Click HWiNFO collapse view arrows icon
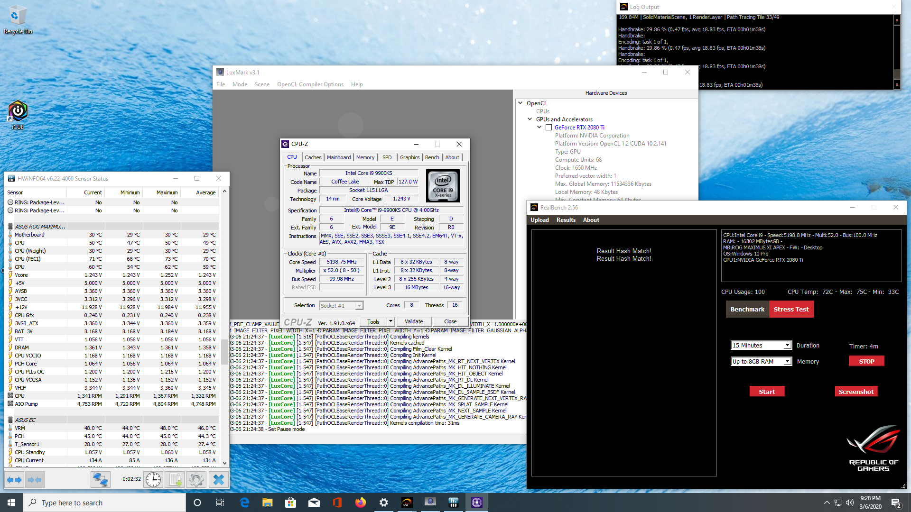This screenshot has height=512, width=911. point(35,480)
